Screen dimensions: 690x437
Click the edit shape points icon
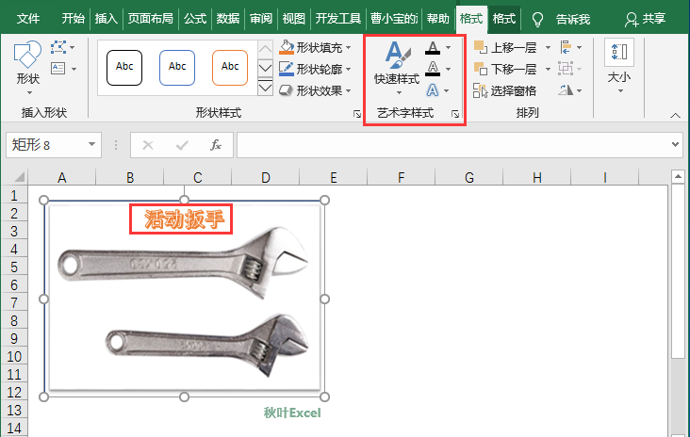58,47
